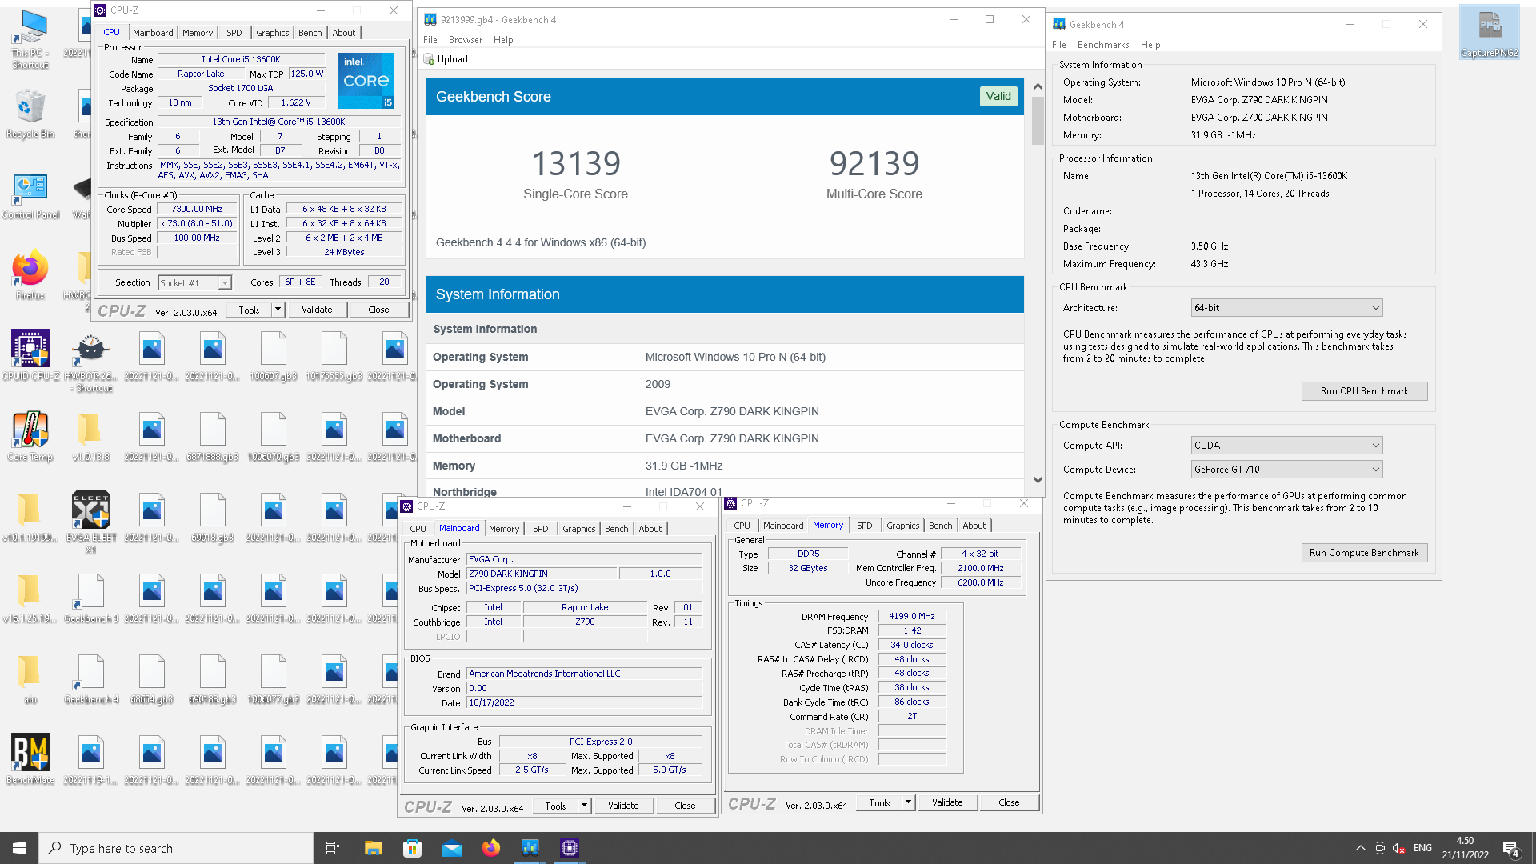This screenshot has height=864, width=1536.
Task: Click Run CPU Benchmark button
Action: (x=1364, y=391)
